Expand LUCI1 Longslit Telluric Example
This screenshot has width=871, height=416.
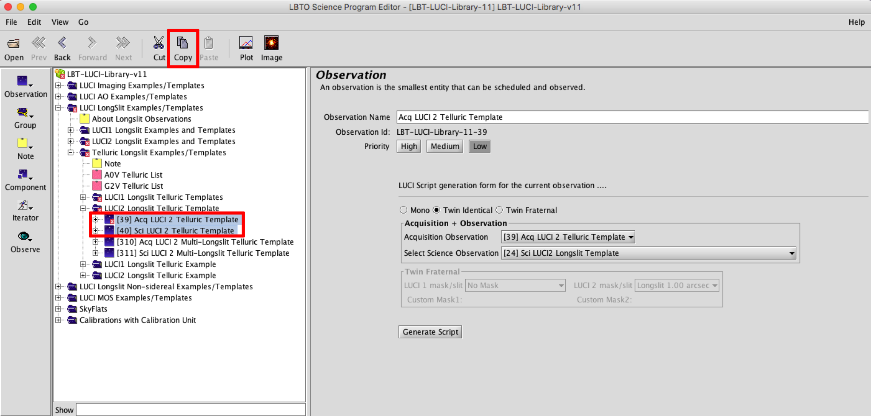(x=83, y=264)
